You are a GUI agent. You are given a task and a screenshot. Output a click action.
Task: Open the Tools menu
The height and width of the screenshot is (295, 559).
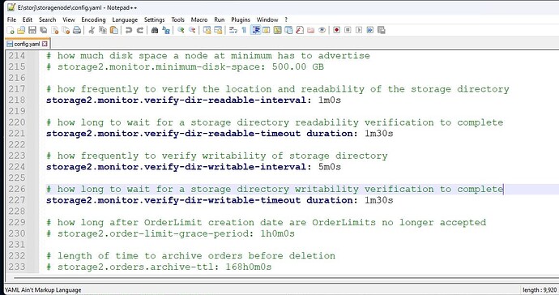point(177,19)
